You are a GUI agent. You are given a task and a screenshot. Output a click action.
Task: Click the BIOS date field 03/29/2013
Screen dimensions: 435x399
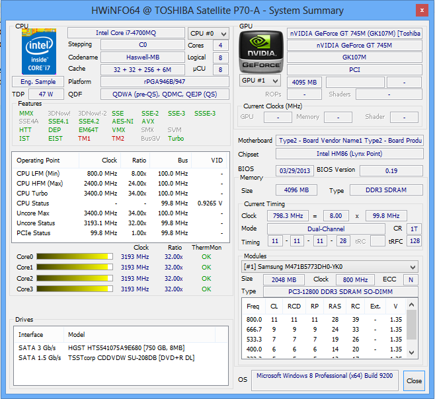point(295,171)
